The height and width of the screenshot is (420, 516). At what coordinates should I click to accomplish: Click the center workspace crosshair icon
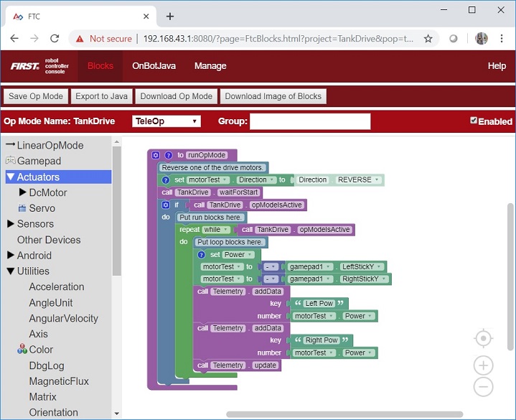point(484,338)
